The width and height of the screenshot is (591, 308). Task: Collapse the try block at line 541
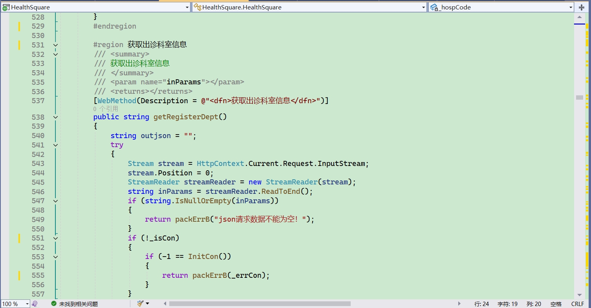coord(55,145)
